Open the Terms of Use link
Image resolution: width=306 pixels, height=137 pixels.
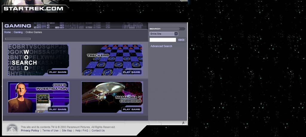50,130
